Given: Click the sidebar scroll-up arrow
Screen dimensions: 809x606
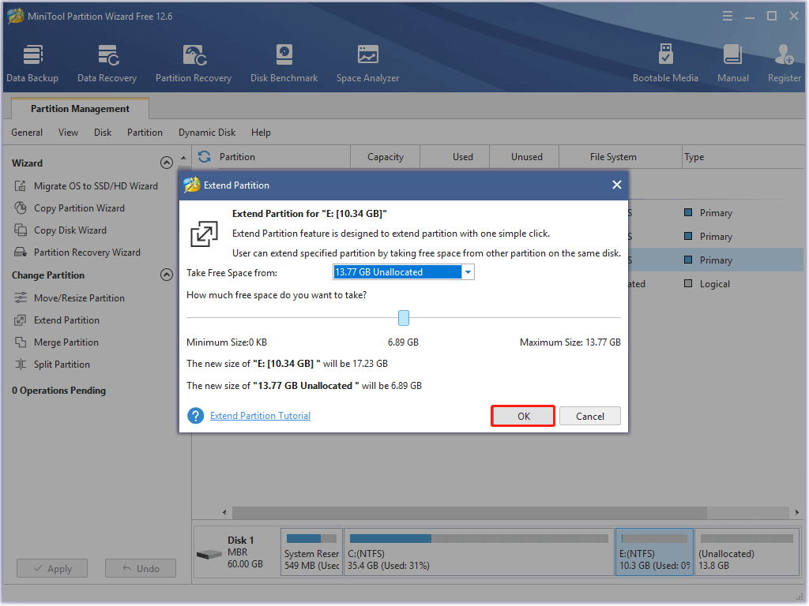Looking at the screenshot, I should click(x=183, y=158).
